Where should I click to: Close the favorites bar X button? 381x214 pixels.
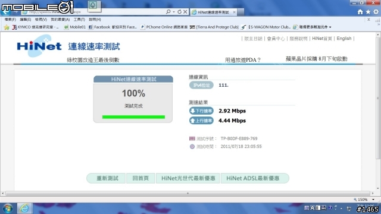tap(368, 20)
